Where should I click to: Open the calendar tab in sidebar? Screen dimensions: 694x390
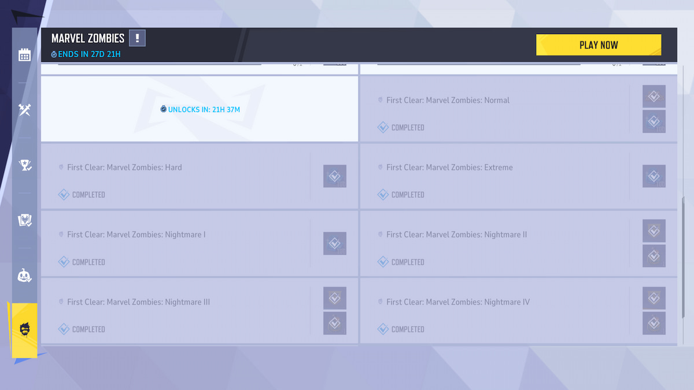tap(24, 55)
